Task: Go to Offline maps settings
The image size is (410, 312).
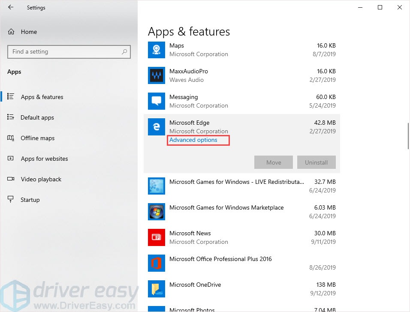Action: click(x=37, y=138)
